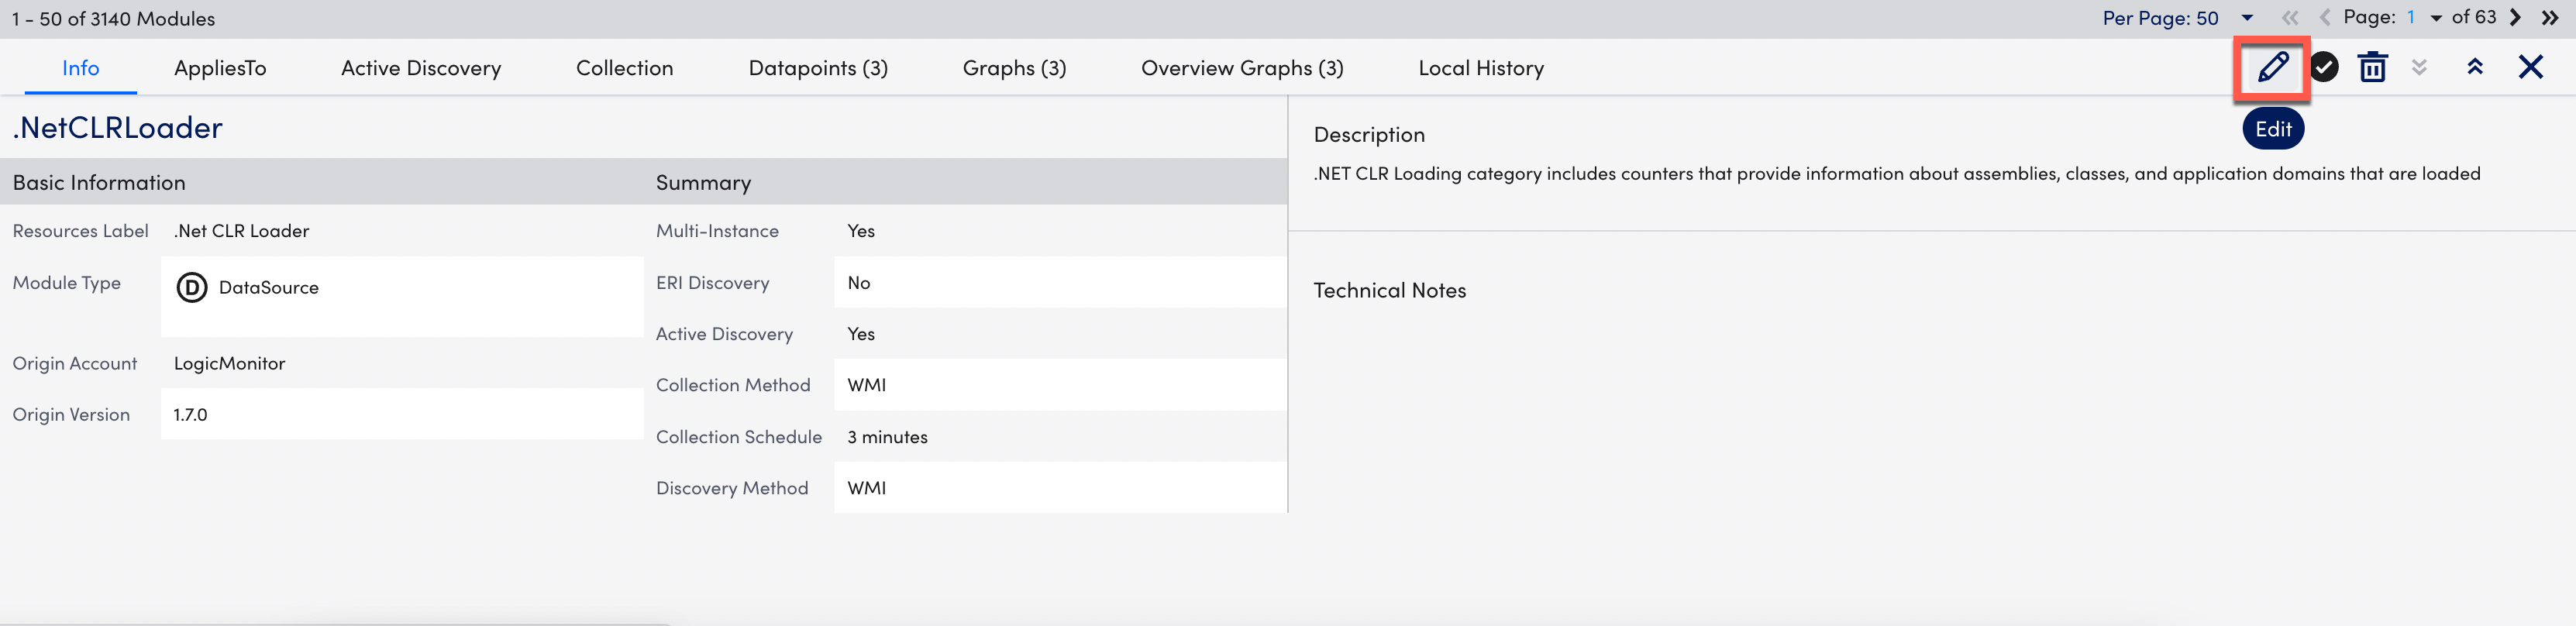Click the pencil Edit icon
Image resolution: width=2576 pixels, height=626 pixels.
(x=2272, y=68)
